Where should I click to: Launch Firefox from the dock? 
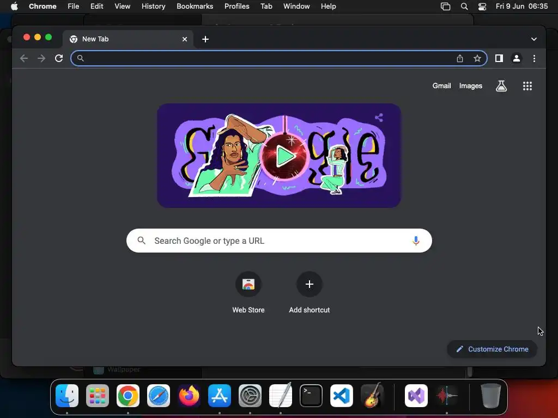(x=189, y=396)
